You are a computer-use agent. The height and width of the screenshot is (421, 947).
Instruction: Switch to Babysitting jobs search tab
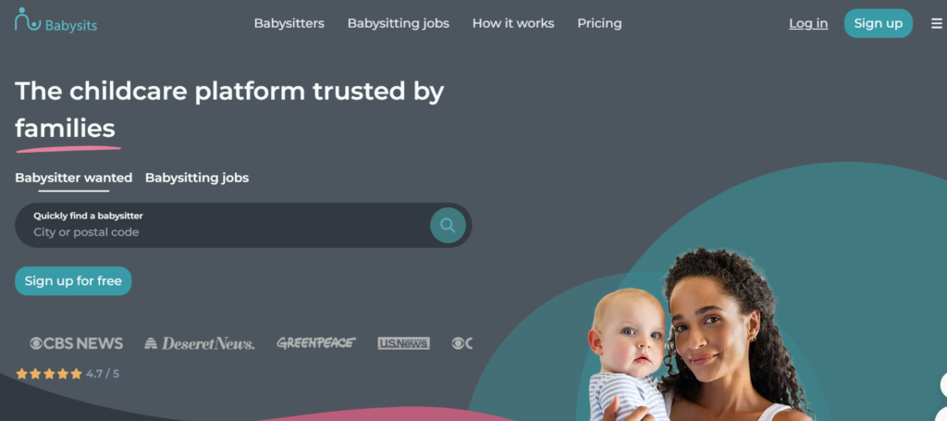[x=197, y=179]
